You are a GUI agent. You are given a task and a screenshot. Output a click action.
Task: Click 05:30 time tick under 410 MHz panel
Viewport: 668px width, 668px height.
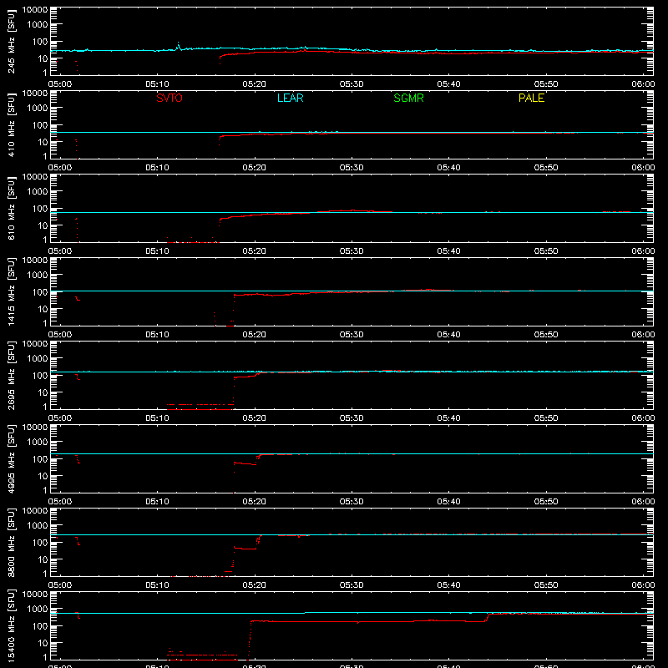click(x=352, y=168)
